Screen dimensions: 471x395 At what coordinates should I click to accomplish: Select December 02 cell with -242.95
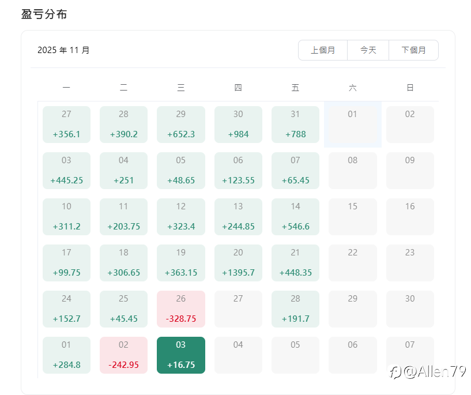123,355
